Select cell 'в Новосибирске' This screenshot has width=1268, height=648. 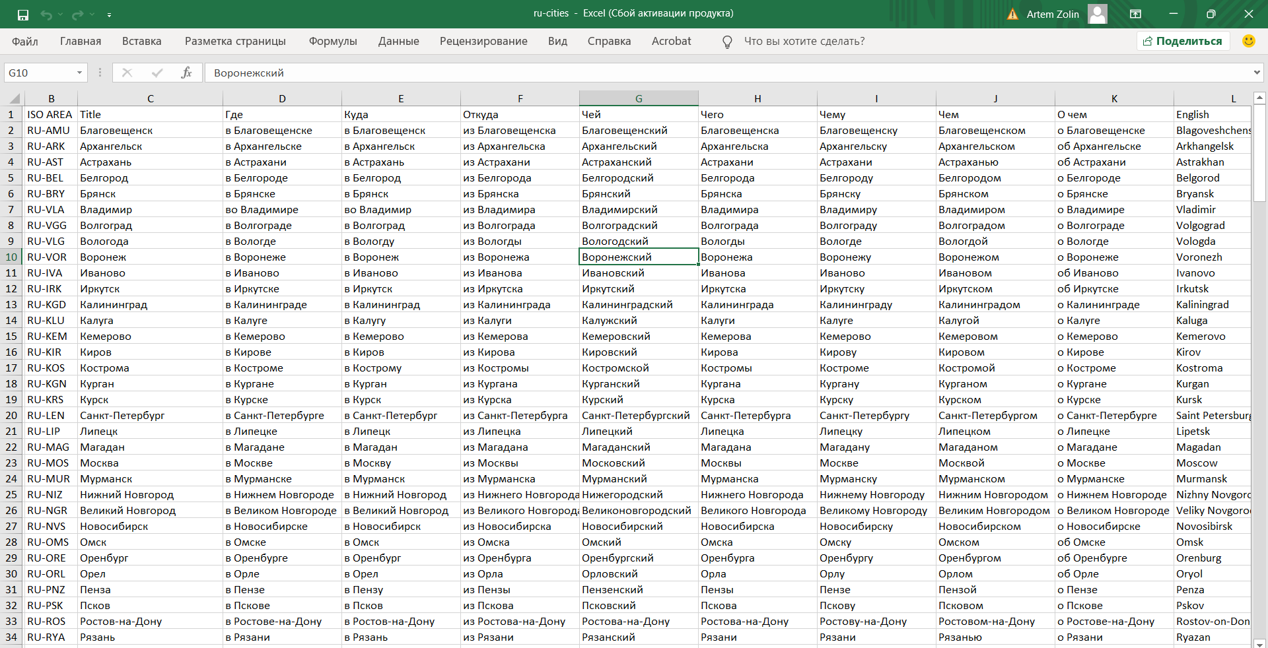coord(282,526)
